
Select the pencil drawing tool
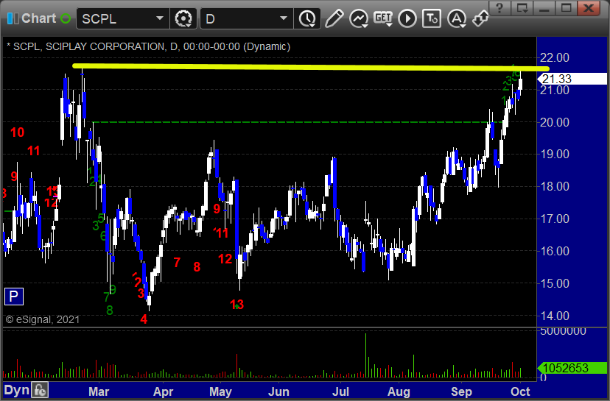click(x=334, y=18)
